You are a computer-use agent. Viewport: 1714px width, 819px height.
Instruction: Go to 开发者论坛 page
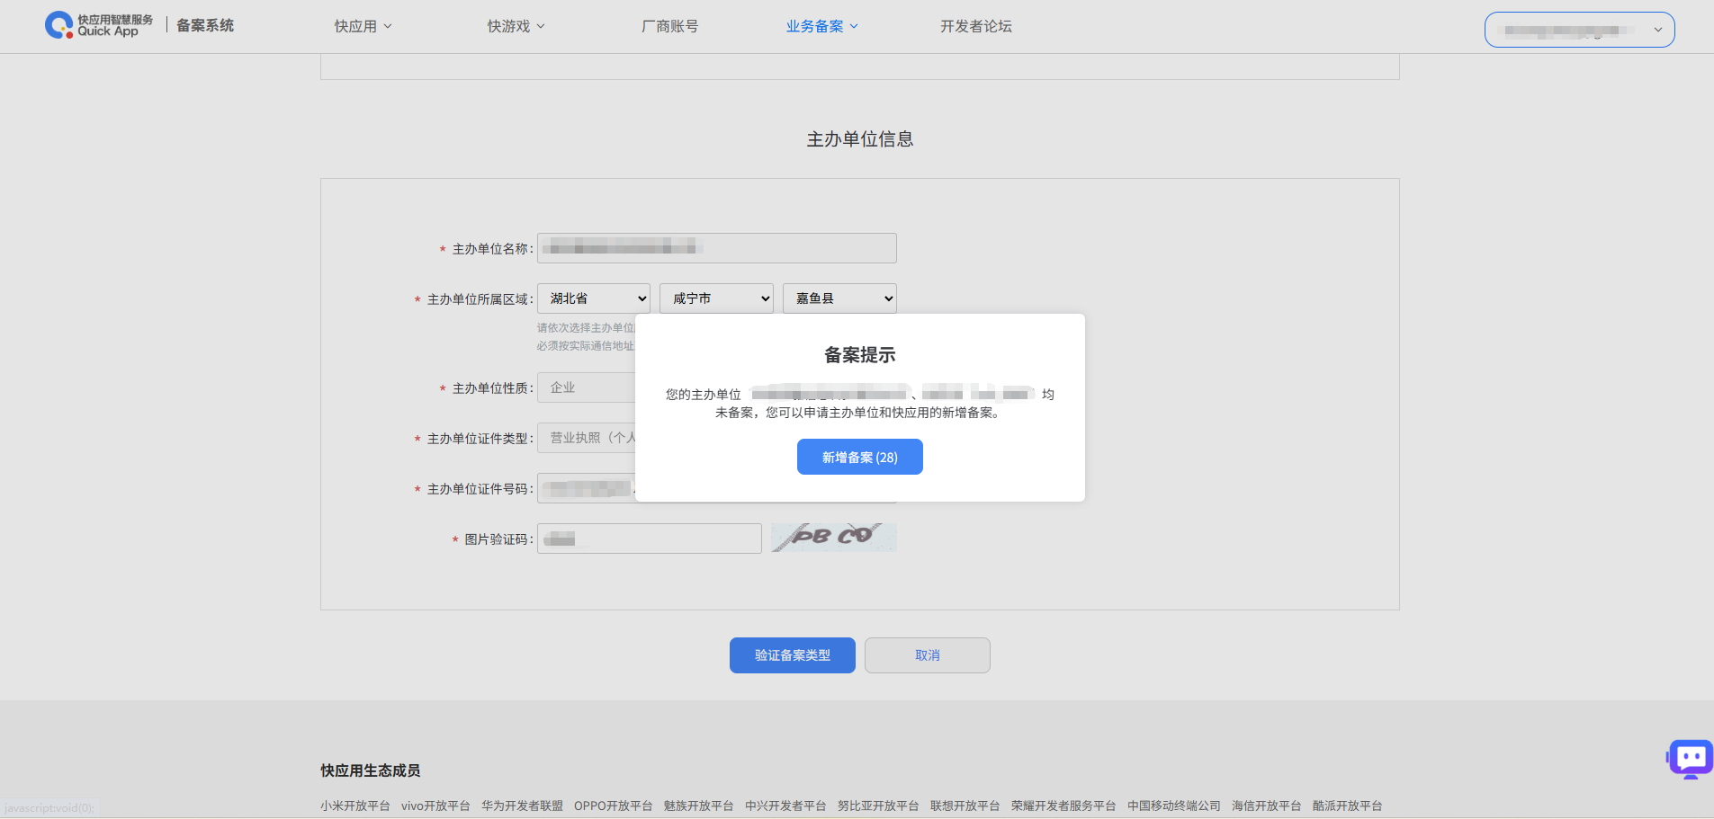click(975, 26)
